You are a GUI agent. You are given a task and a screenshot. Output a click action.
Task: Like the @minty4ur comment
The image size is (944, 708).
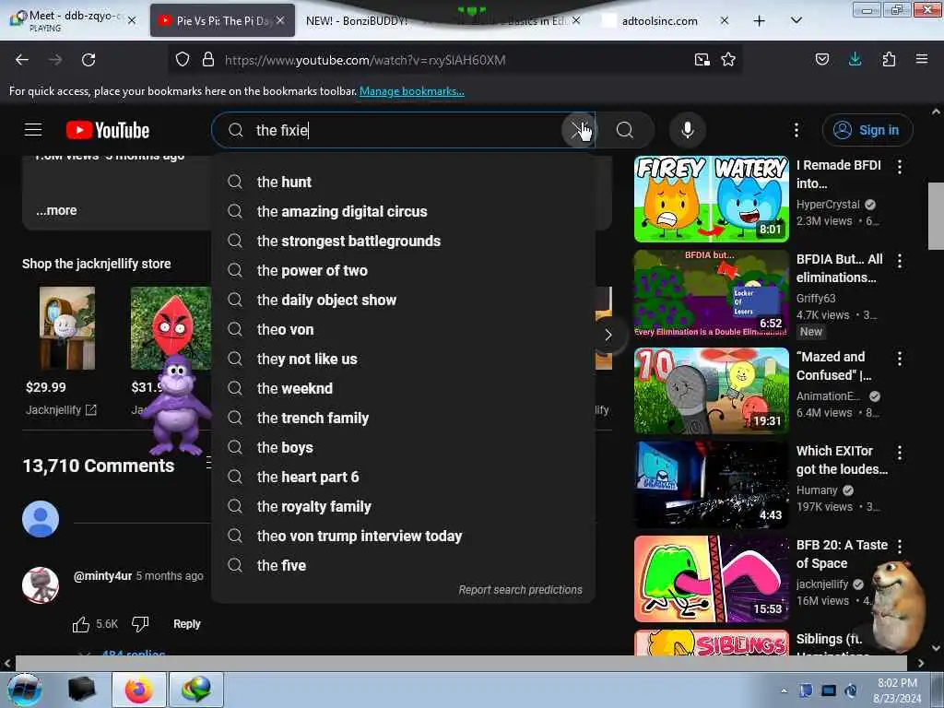point(81,624)
